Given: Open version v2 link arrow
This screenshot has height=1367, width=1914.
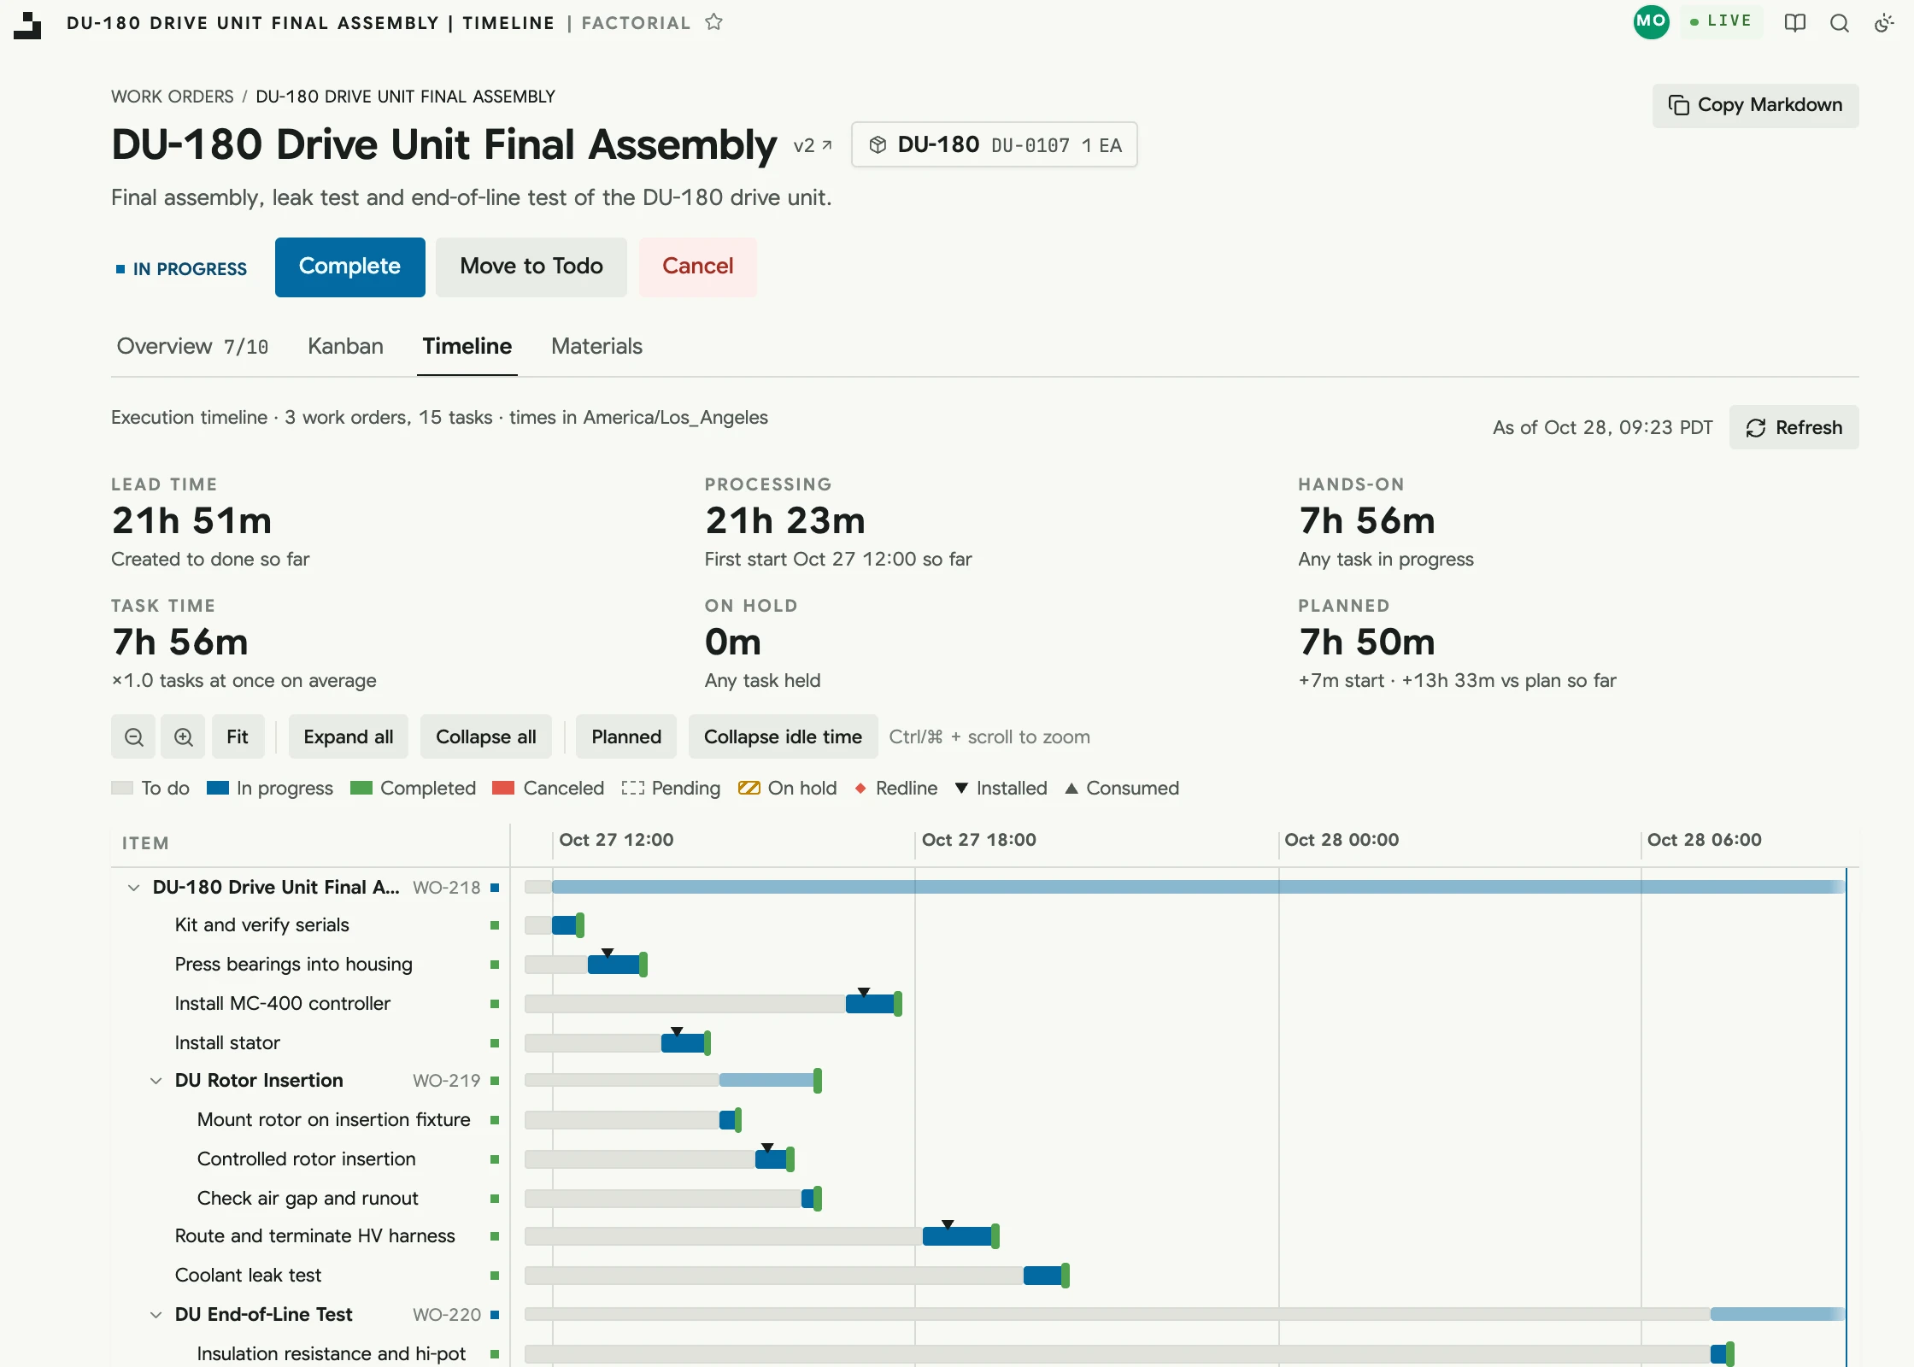Looking at the screenshot, I should 813,145.
